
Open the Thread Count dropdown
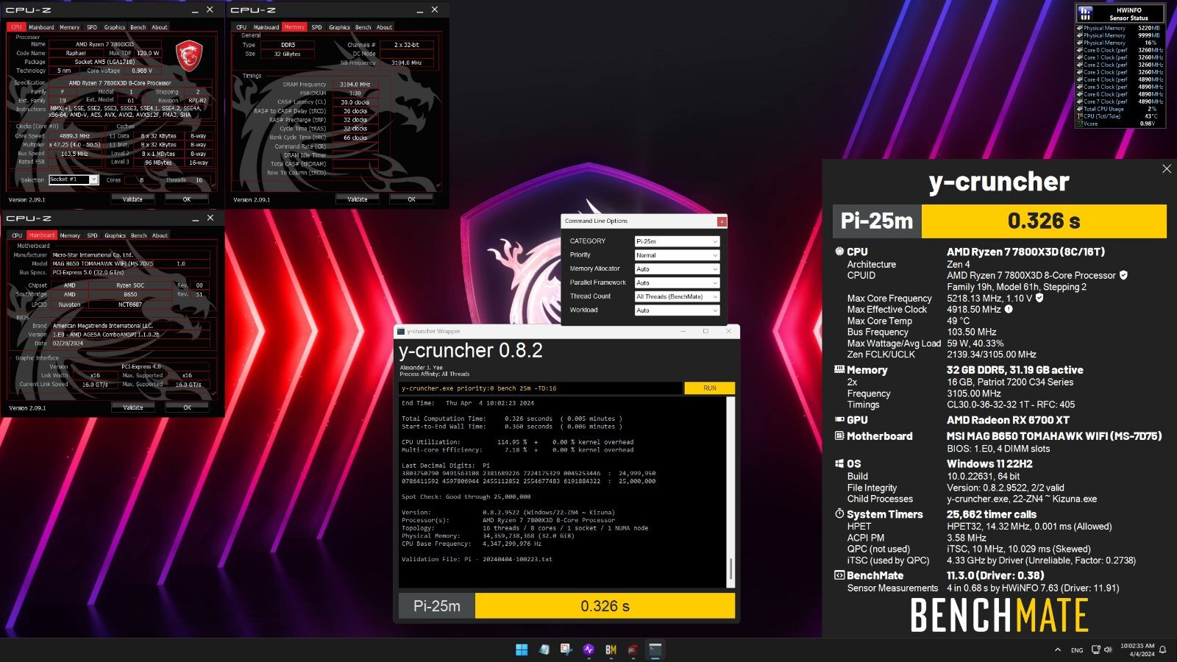point(677,296)
